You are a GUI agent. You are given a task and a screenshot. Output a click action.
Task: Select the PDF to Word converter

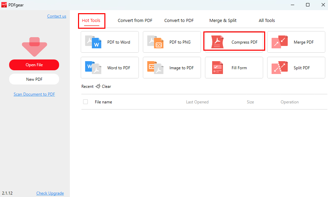coord(109,42)
